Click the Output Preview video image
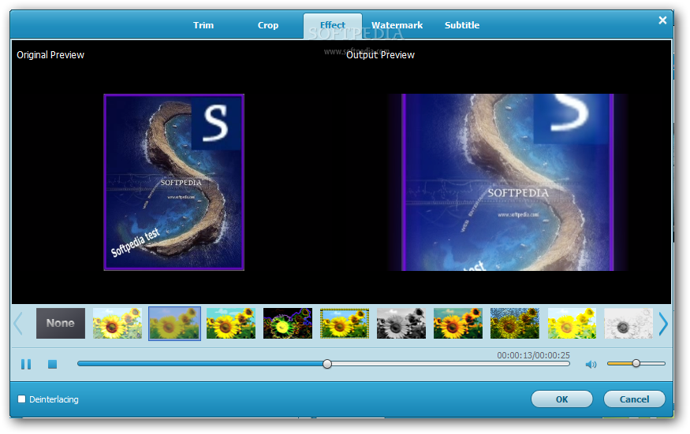690x434 pixels. coord(507,182)
